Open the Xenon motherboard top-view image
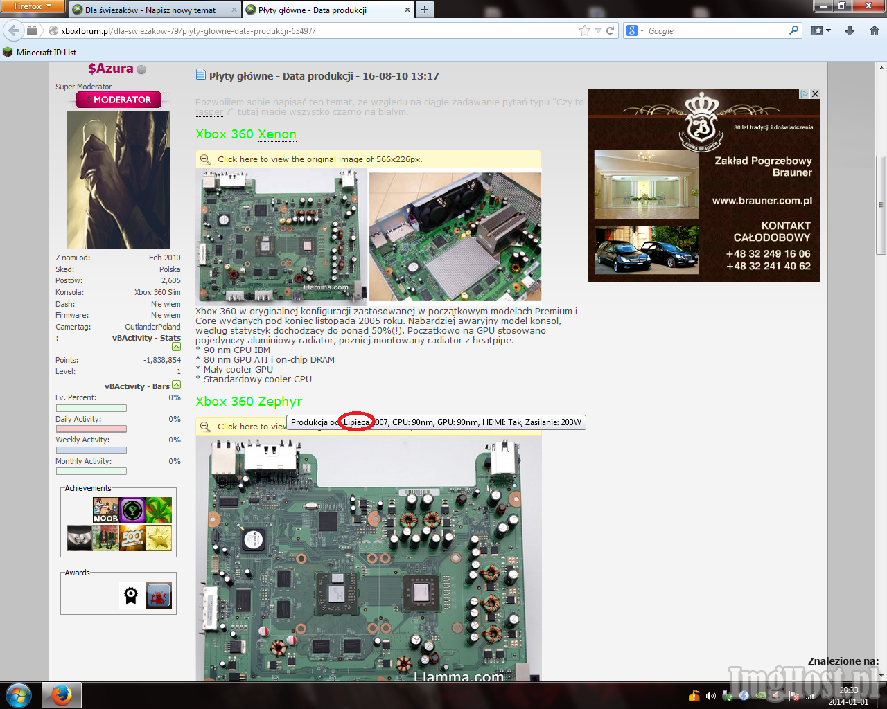Viewport: 887px width, 709px height. click(x=281, y=237)
